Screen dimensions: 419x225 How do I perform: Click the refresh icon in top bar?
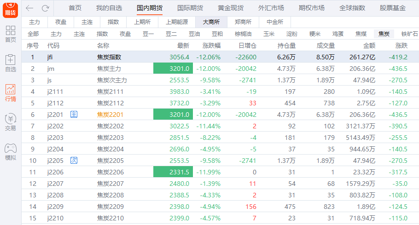click(x=45, y=8)
